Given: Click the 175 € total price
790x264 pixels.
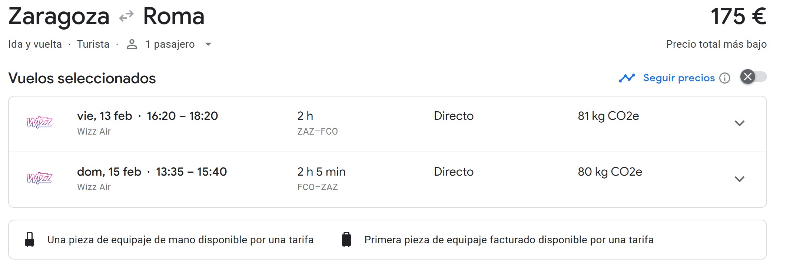Looking at the screenshot, I should pos(738,17).
